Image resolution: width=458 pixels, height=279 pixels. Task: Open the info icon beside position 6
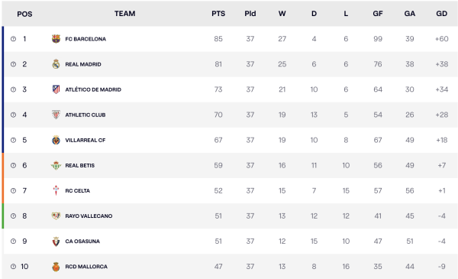[13, 165]
